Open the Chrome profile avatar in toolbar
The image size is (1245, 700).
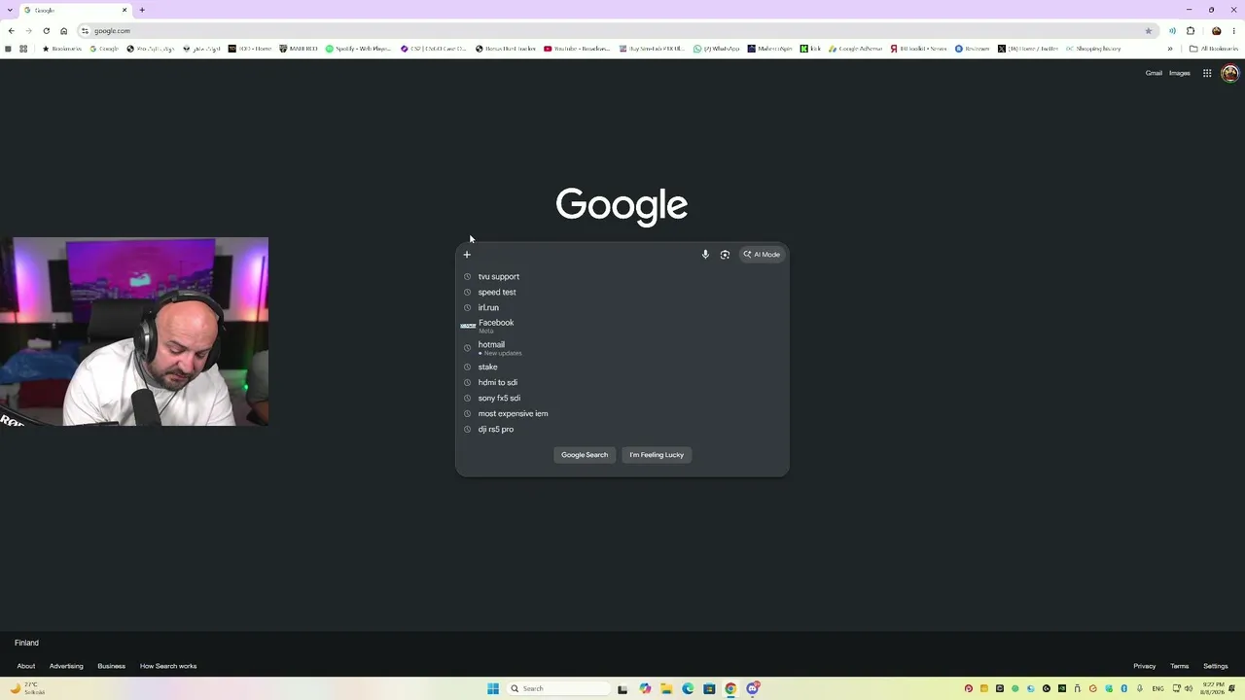point(1216,31)
